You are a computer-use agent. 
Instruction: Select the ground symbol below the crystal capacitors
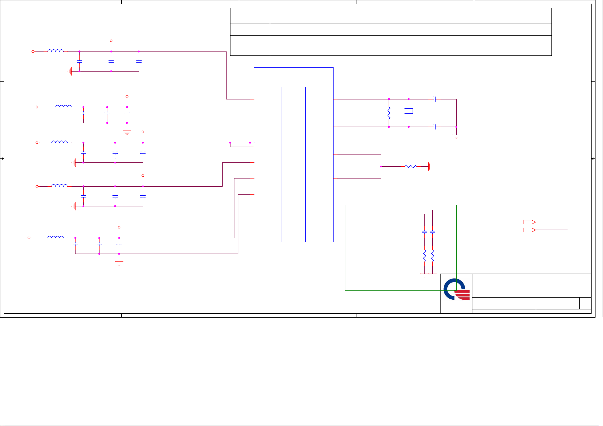(x=456, y=136)
